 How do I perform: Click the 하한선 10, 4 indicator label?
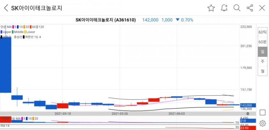point(33,37)
